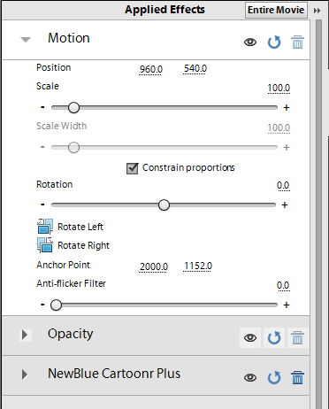Image resolution: width=329 pixels, height=409 pixels.
Task: Click the vertical scrollbar of effects panel
Action: click(x=318, y=214)
